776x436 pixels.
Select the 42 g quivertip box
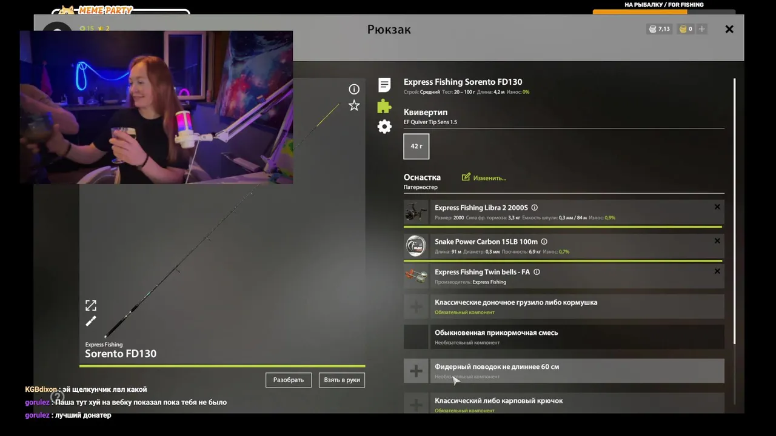(x=416, y=146)
